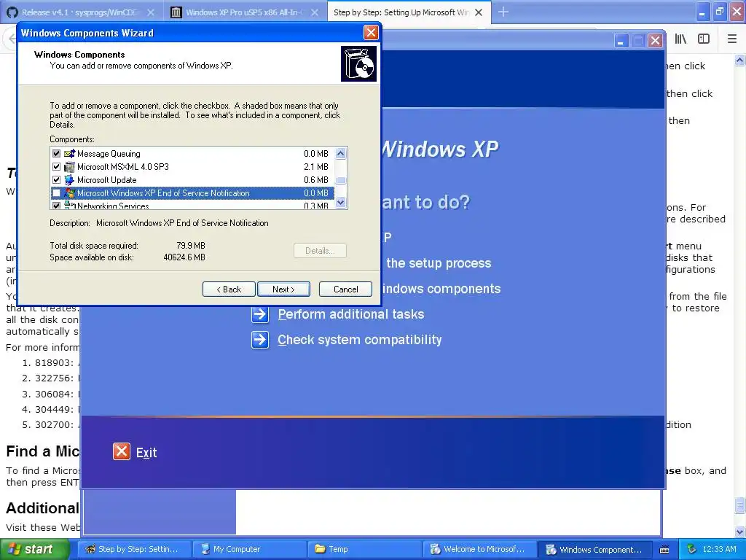
Task: Switch to Windows XP Pro uSP5 tab
Action: [246, 12]
